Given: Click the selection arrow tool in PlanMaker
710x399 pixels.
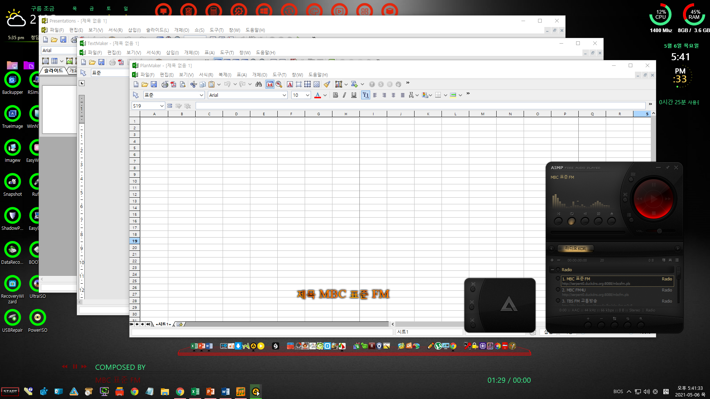Looking at the screenshot, I should tap(136, 95).
